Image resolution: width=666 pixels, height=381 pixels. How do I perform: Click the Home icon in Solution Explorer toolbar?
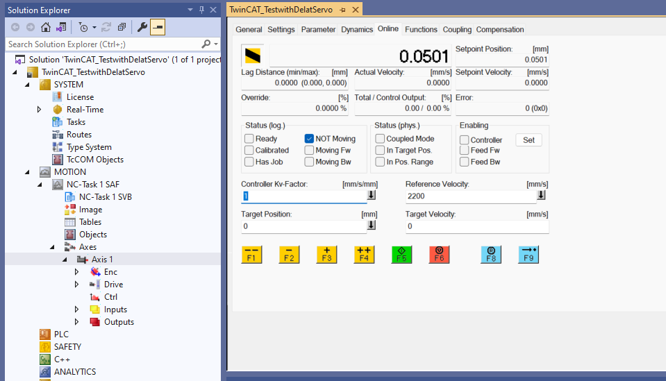click(45, 27)
